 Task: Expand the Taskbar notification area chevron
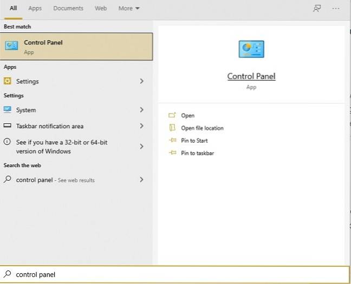(x=141, y=126)
